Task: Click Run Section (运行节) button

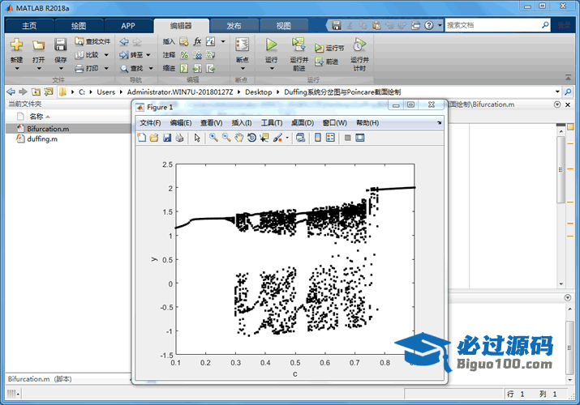Action: pos(329,48)
